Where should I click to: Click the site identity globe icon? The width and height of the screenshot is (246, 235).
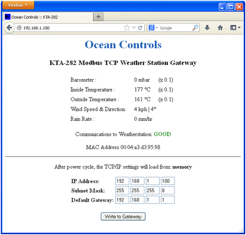(19, 28)
